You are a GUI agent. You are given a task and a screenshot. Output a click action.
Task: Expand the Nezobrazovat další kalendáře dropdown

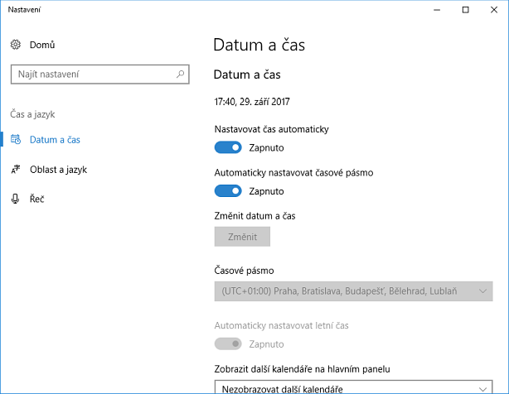click(x=353, y=387)
